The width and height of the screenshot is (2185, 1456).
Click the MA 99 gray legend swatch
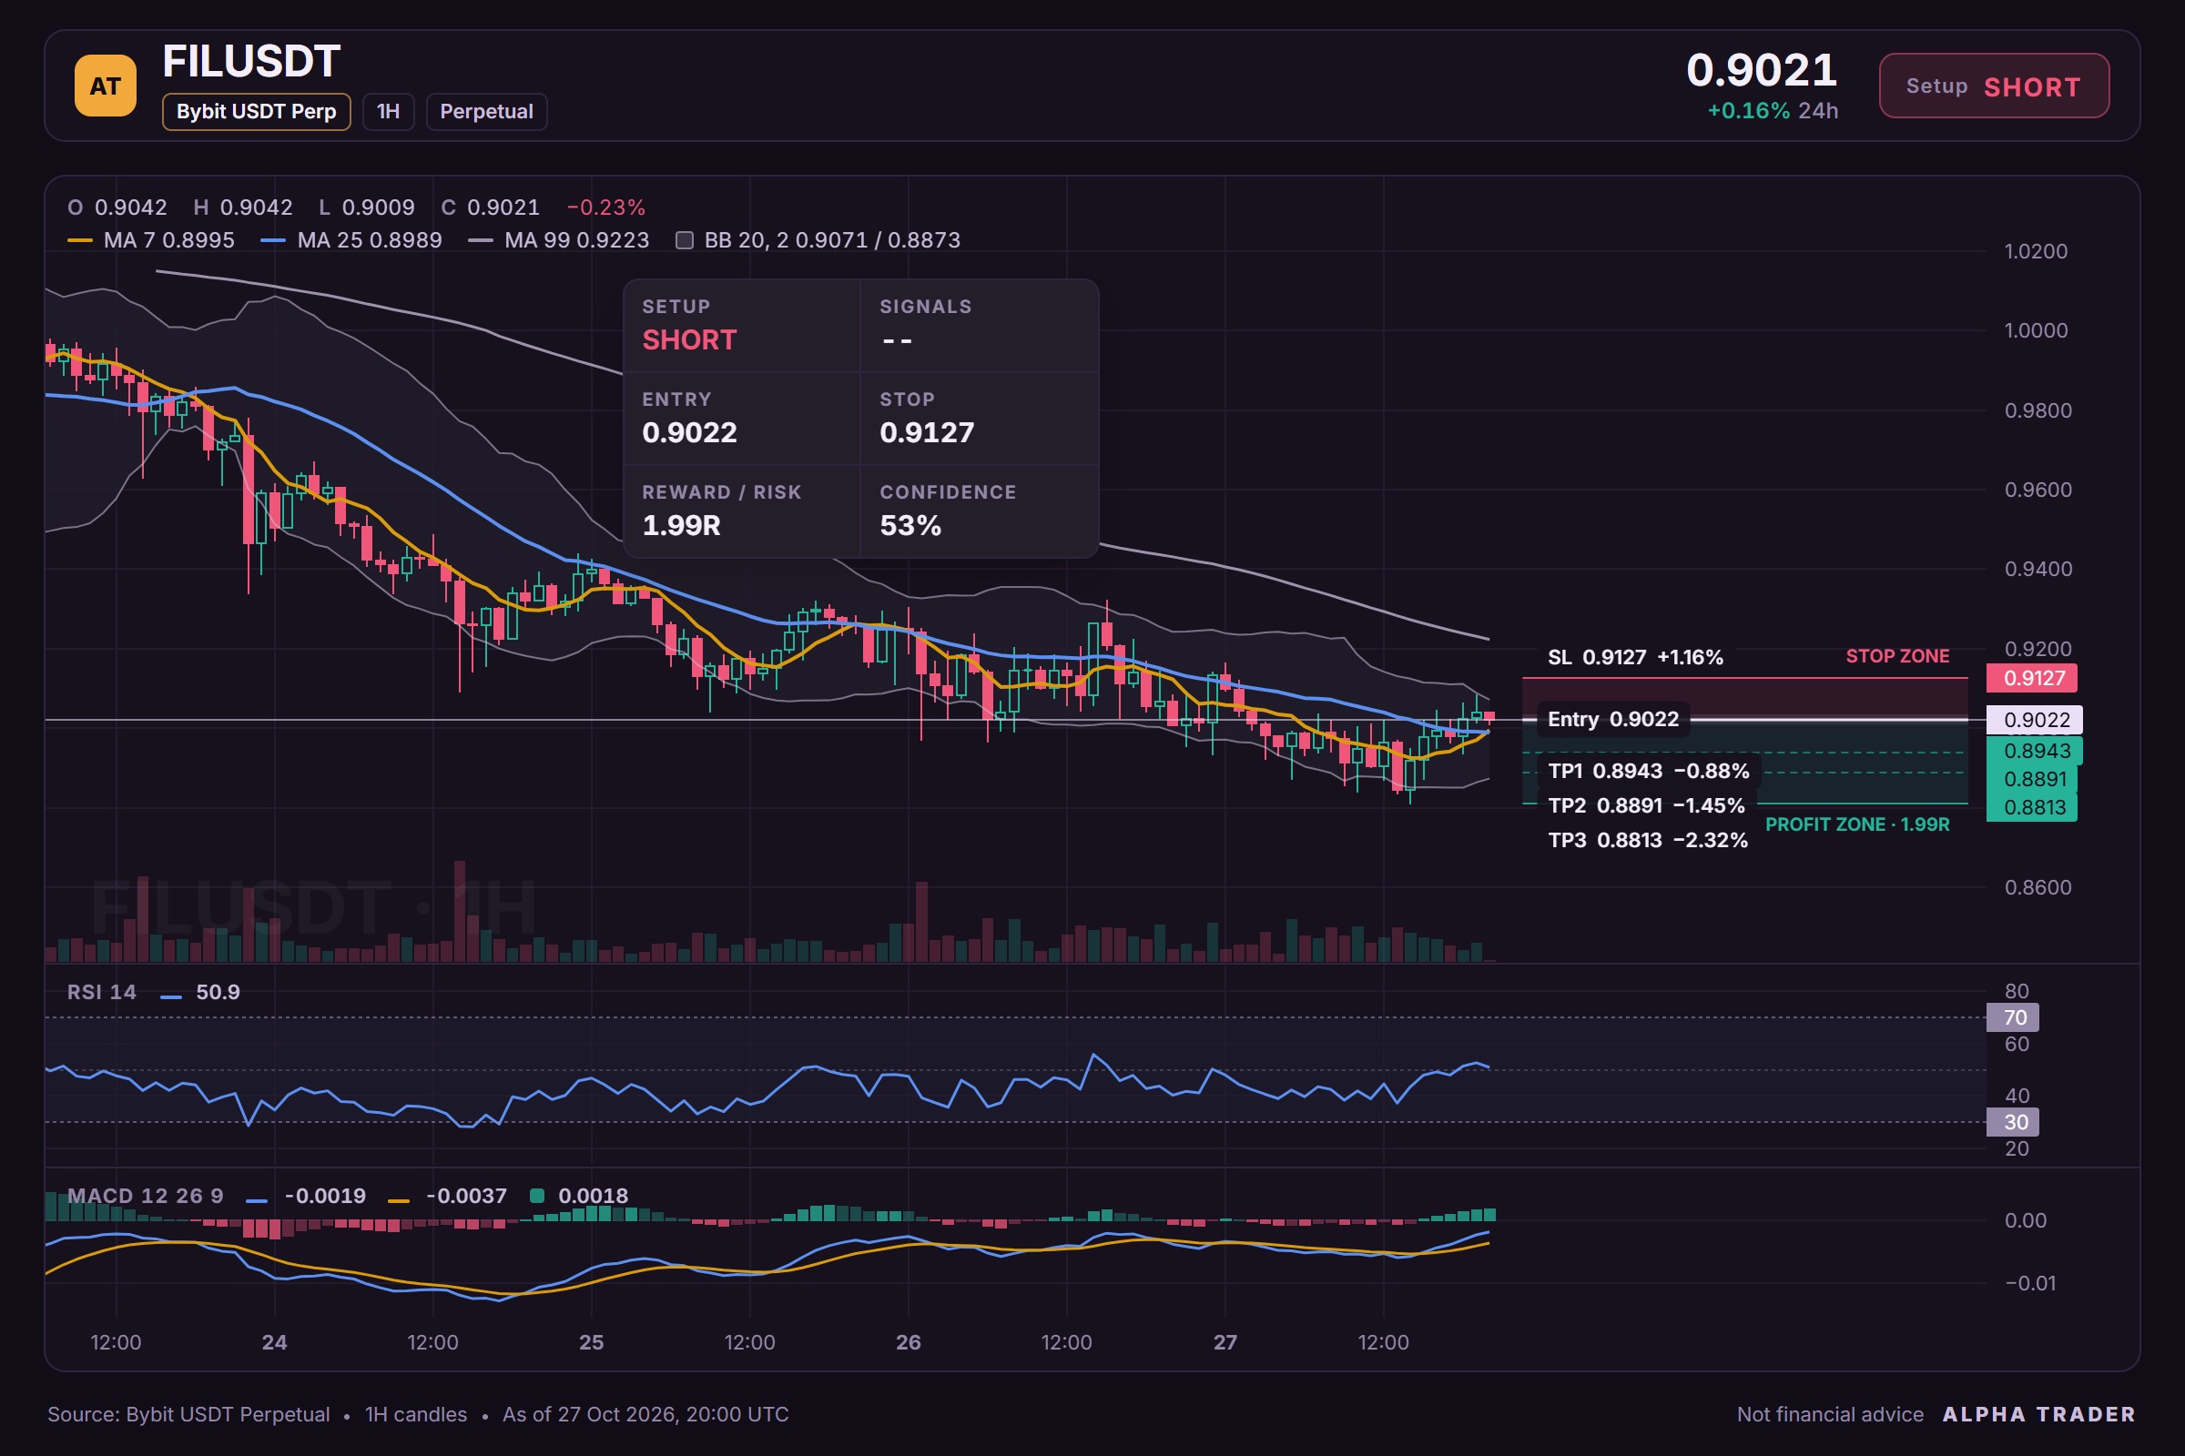pyautogui.click(x=481, y=240)
